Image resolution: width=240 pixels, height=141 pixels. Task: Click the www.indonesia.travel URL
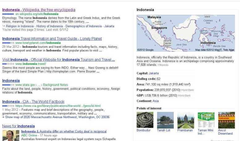31,64
